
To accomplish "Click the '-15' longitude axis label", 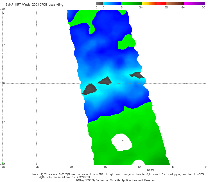I will 104,167.
